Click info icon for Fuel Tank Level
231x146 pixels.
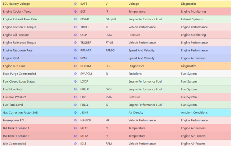pos(75,105)
